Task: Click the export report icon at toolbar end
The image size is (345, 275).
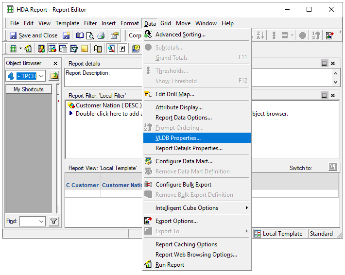Action: [x=330, y=35]
